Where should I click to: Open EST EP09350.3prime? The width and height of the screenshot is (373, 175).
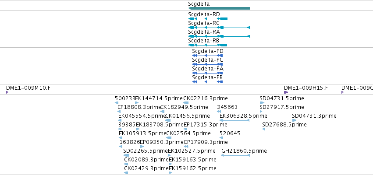pos(142,147)
